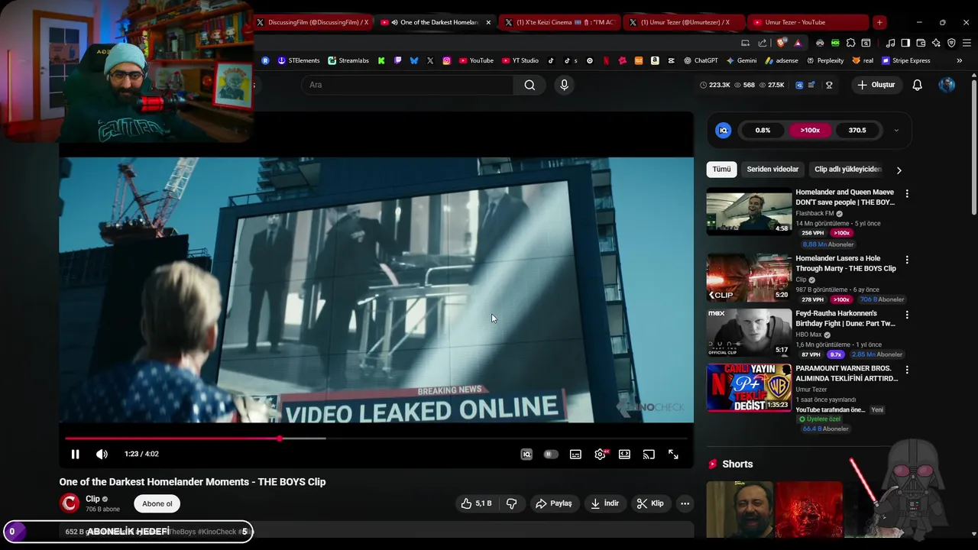Click the magnifier search button
Viewport: 978px width, 550px height.
pos(529,85)
